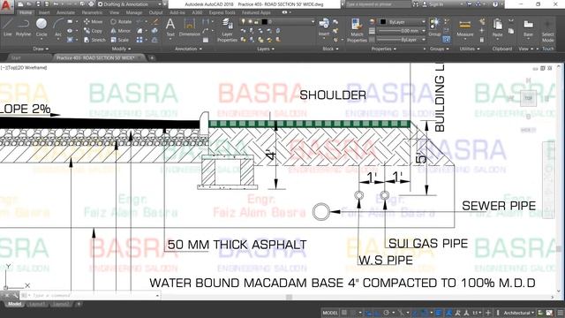This screenshot has height=318, width=565.
Task: Toggle grid display in status bar
Action: pos(344,313)
